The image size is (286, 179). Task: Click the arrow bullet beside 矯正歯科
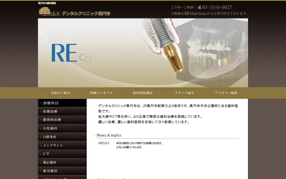(x=41, y=162)
